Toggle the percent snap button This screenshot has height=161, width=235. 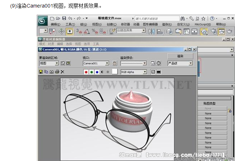[95, 31]
